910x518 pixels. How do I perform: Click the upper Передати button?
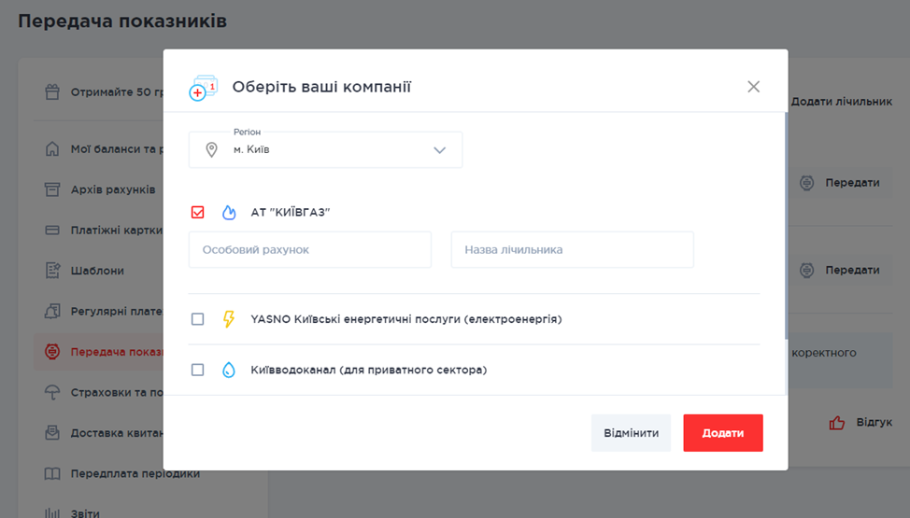(x=842, y=183)
